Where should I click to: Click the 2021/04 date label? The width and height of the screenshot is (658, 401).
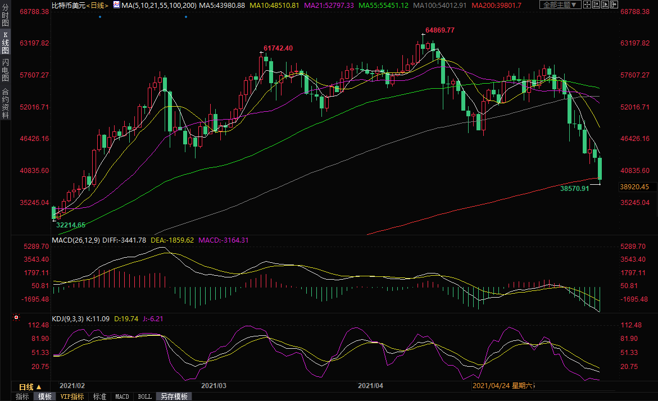[370, 385]
